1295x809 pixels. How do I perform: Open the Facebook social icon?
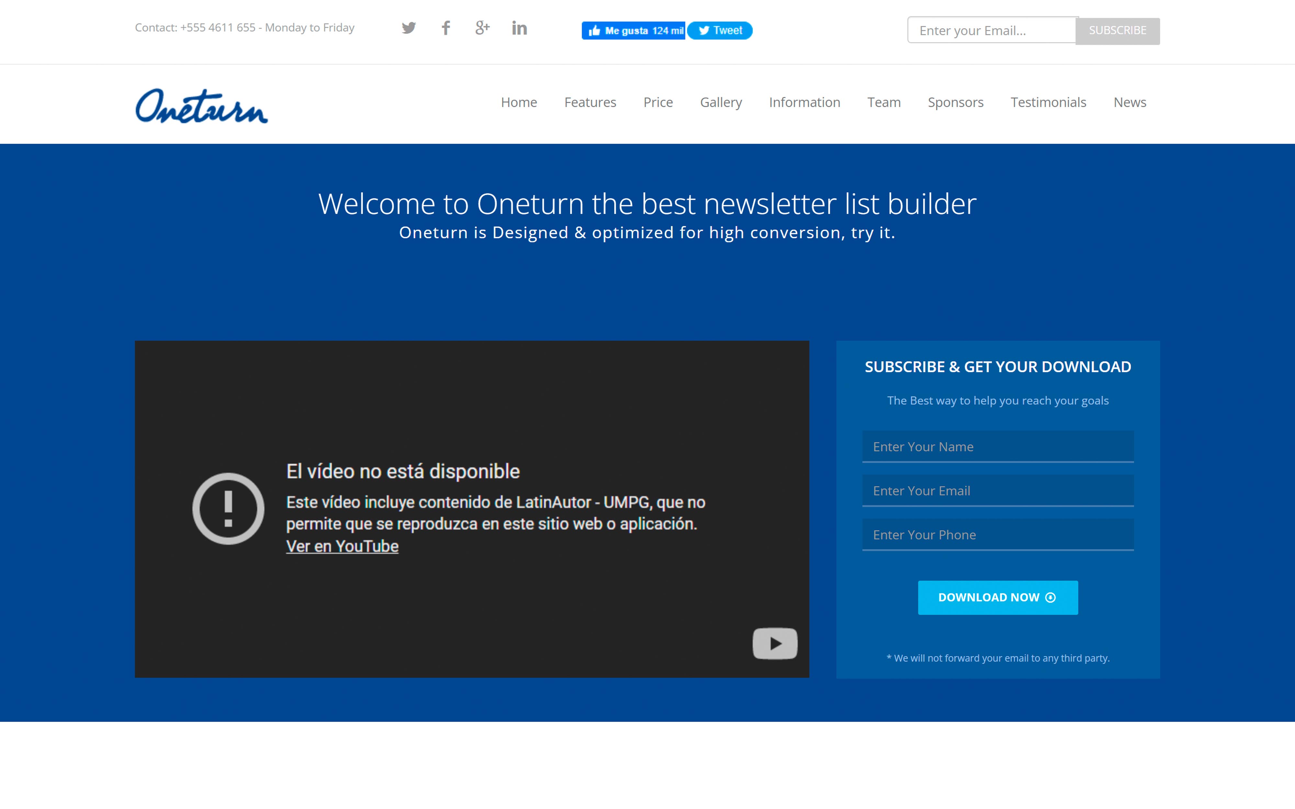tap(445, 28)
